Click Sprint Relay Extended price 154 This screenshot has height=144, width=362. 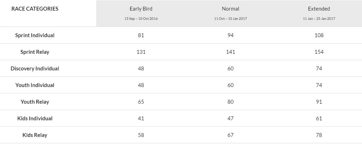(319, 52)
